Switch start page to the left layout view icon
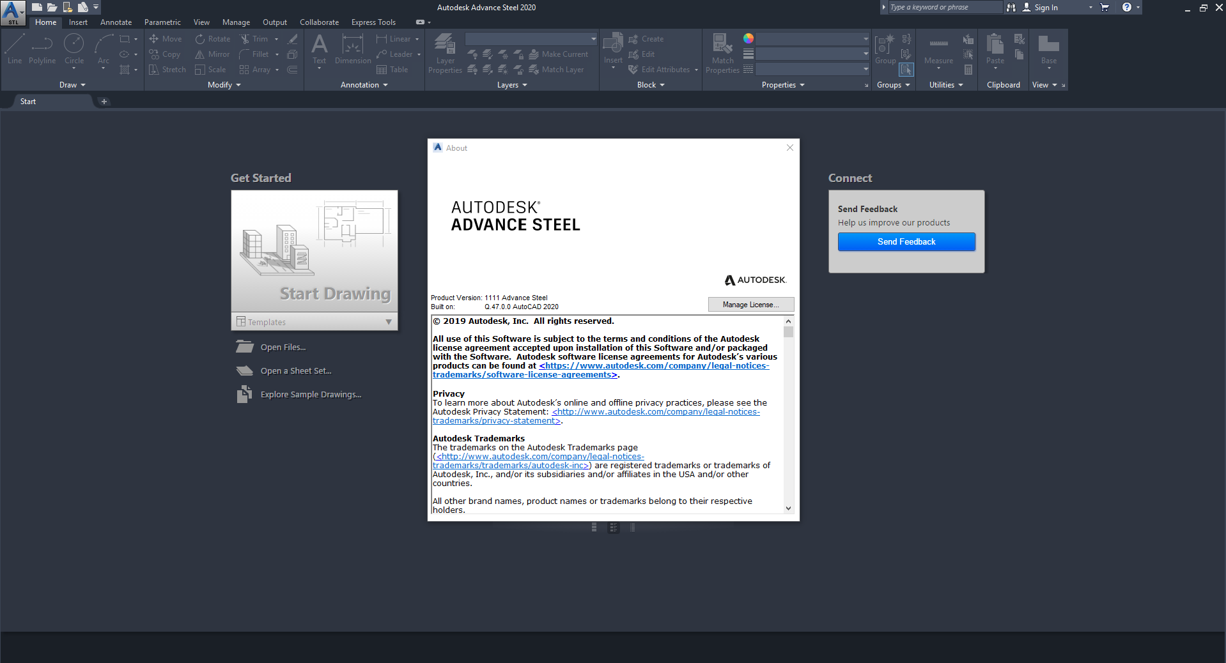1226x663 pixels. coord(594,528)
